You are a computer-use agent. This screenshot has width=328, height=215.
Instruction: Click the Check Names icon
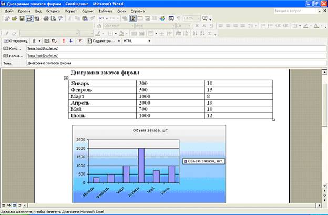tap(54, 40)
